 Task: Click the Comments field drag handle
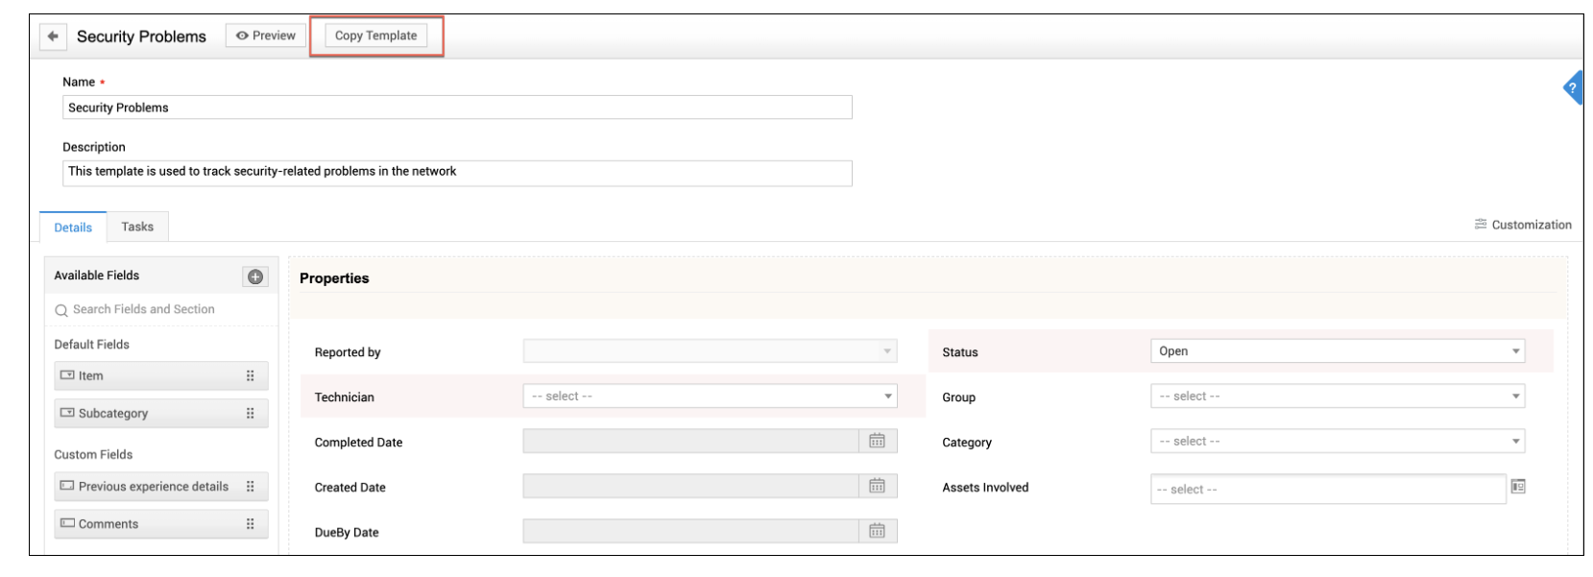click(251, 524)
